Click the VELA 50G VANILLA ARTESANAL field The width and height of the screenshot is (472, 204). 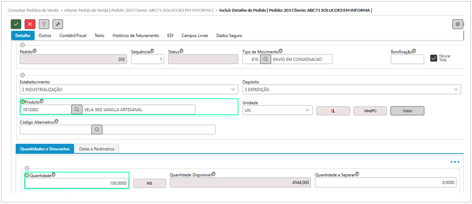(x=138, y=110)
